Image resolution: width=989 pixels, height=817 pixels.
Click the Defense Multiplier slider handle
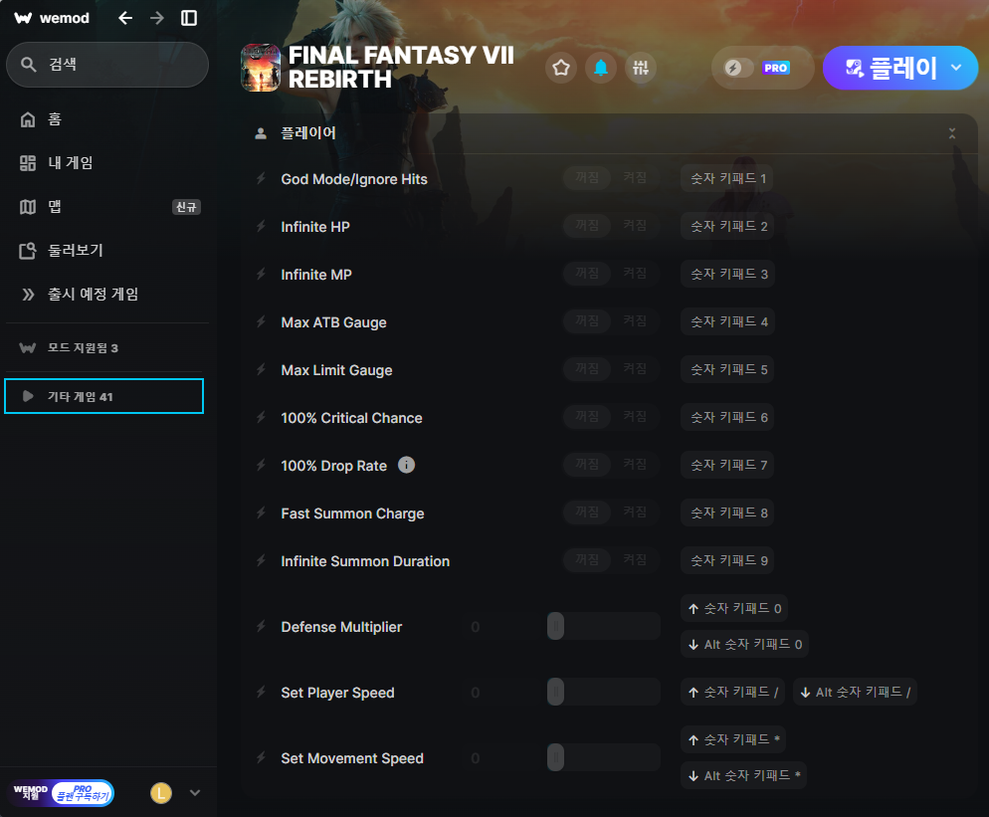[555, 626]
